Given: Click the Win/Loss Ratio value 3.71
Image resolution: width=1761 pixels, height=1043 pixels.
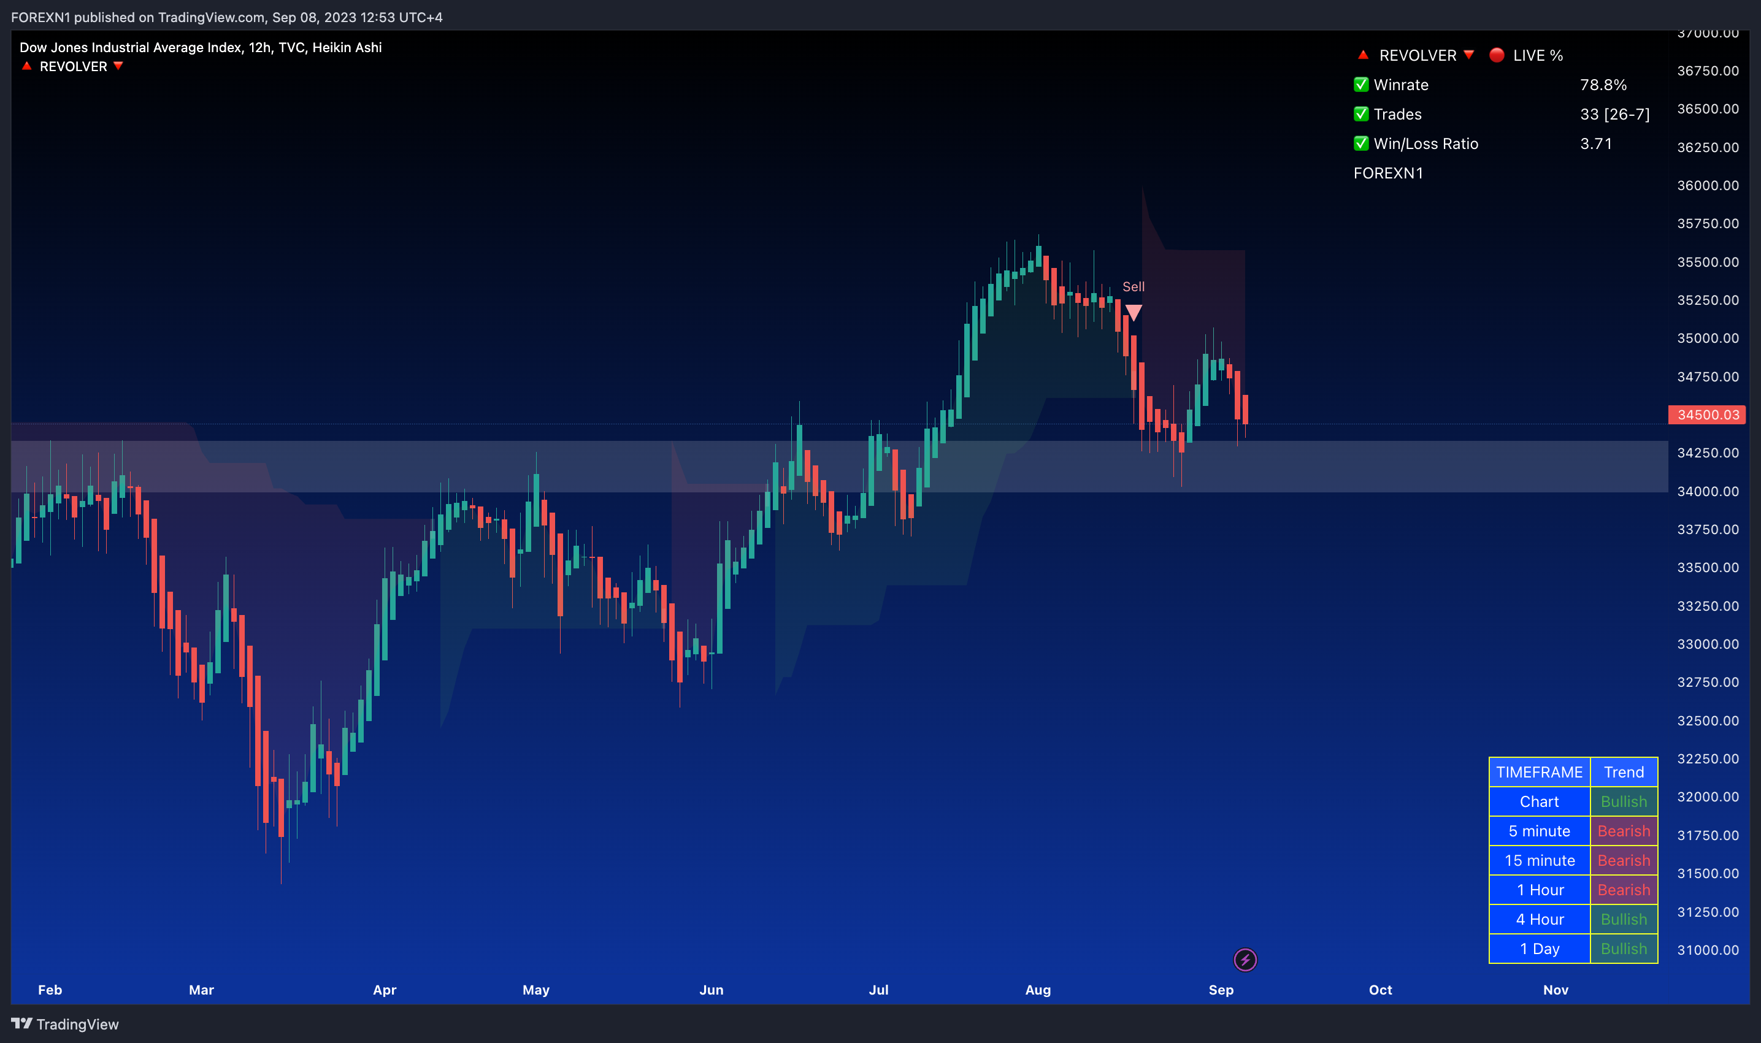Looking at the screenshot, I should 1596,143.
